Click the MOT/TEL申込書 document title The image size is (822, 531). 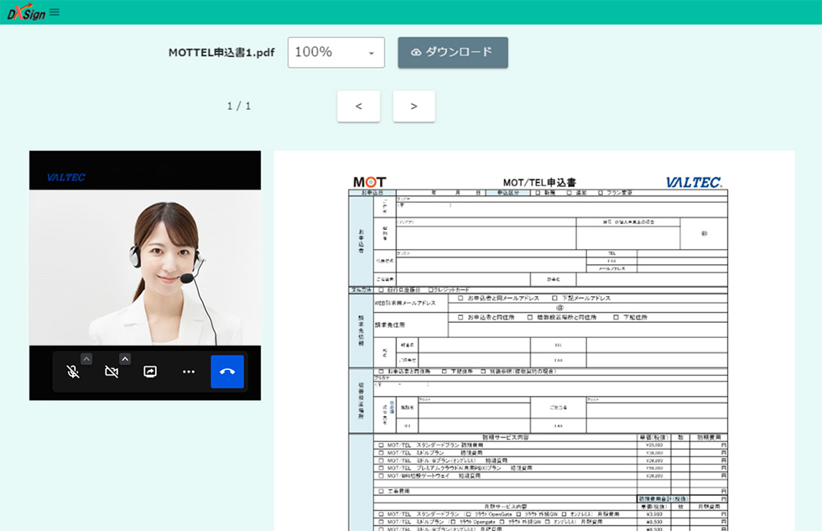pos(539,182)
